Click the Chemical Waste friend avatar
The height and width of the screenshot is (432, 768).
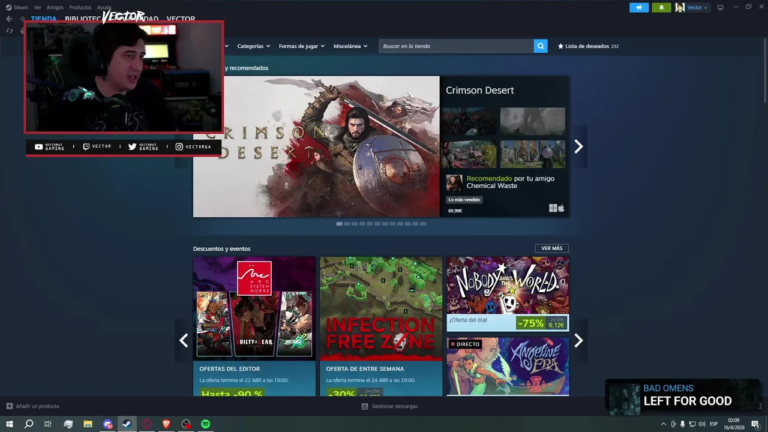[x=454, y=182]
